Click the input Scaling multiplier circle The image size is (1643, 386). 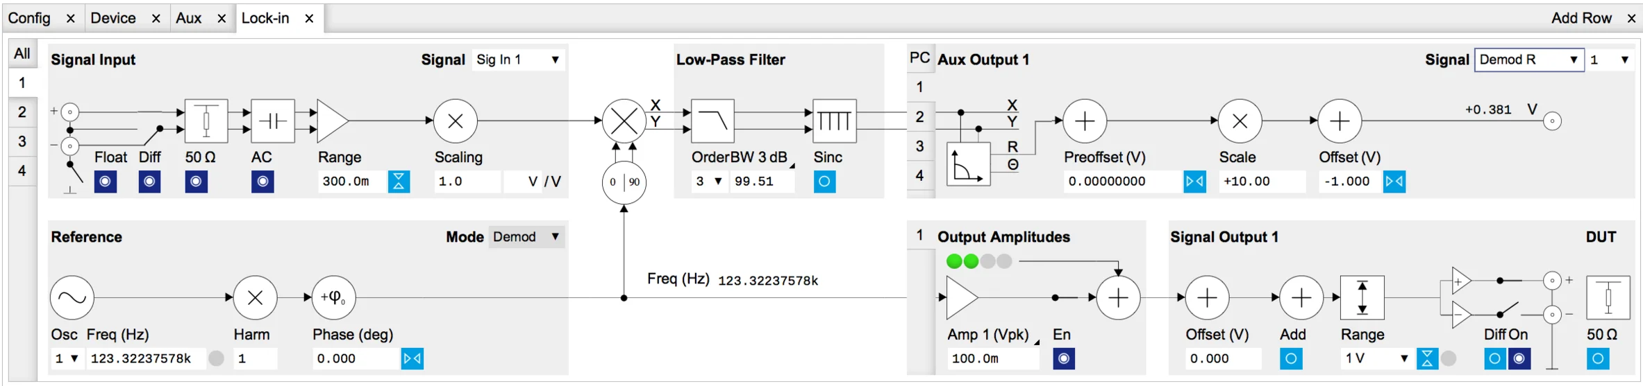click(456, 121)
